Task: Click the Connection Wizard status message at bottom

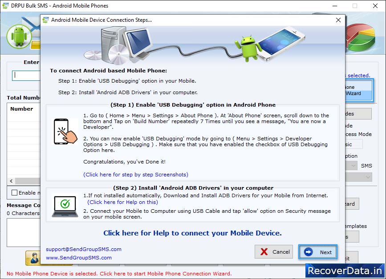Action: (x=119, y=274)
